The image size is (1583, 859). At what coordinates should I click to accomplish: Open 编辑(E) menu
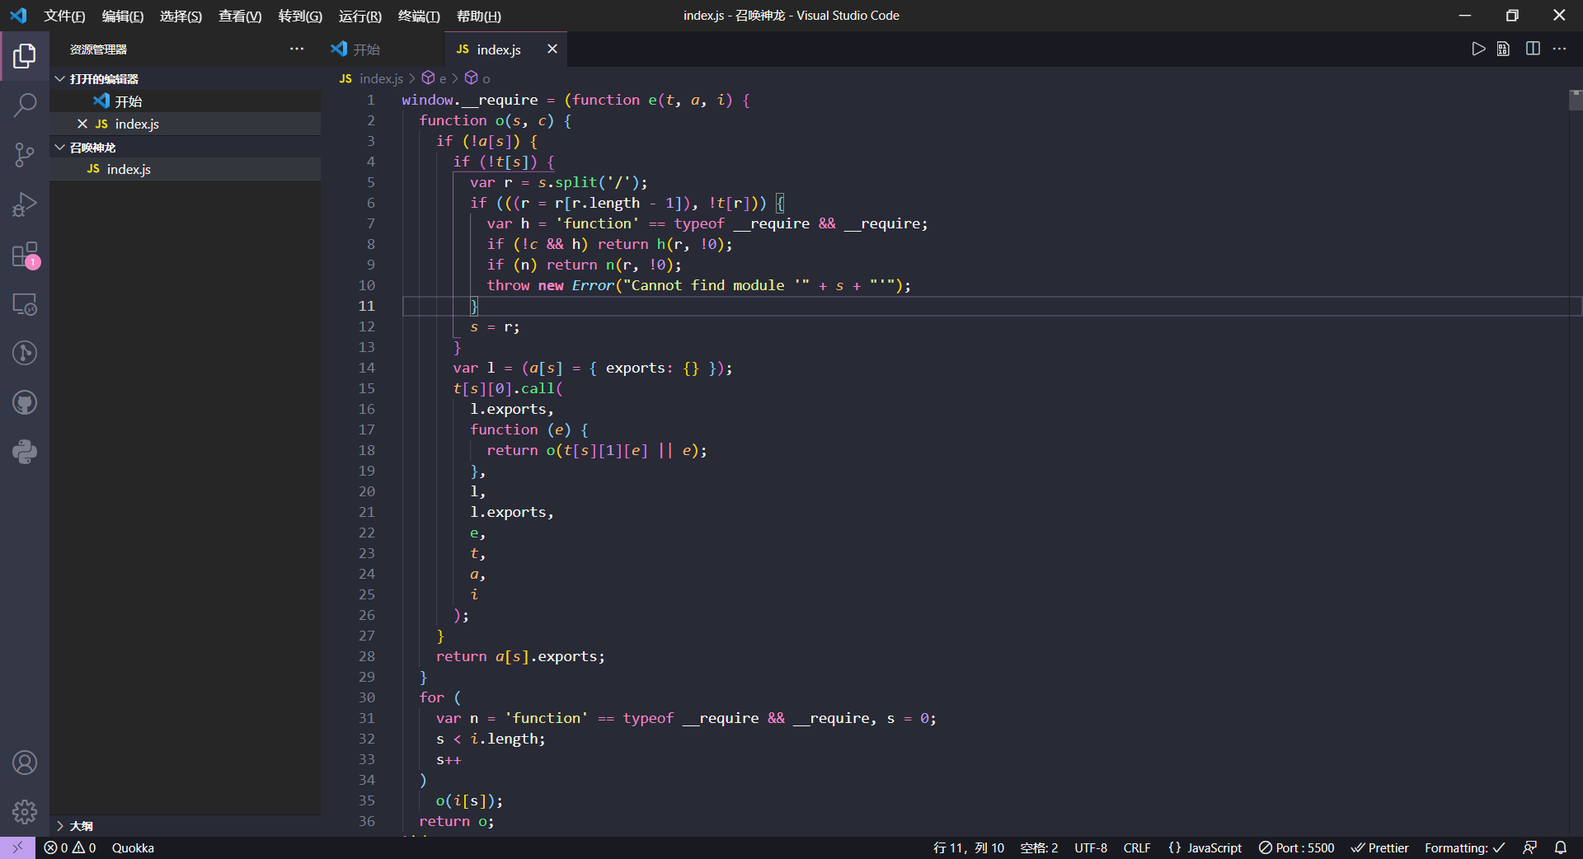click(x=123, y=16)
